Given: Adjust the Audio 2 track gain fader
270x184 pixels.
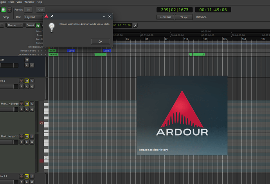Looking at the screenshot, I should [x=9, y=86].
